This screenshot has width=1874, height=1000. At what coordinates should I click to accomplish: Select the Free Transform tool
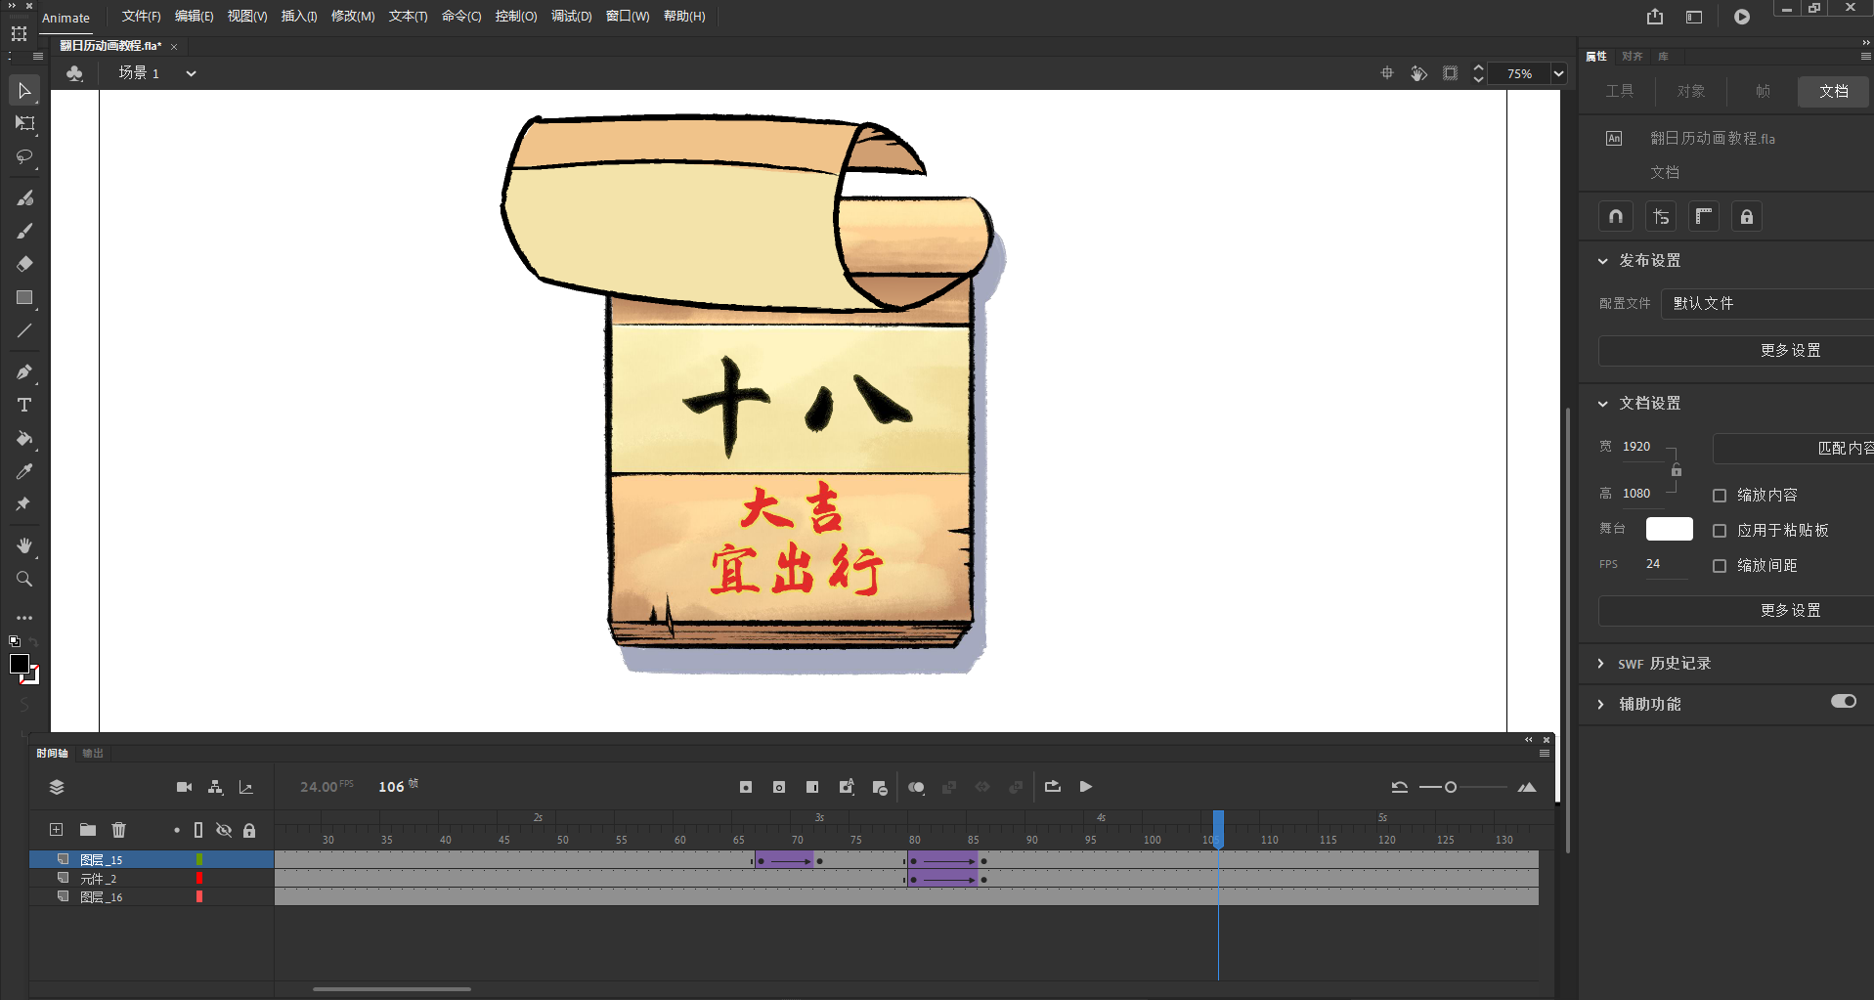click(24, 123)
